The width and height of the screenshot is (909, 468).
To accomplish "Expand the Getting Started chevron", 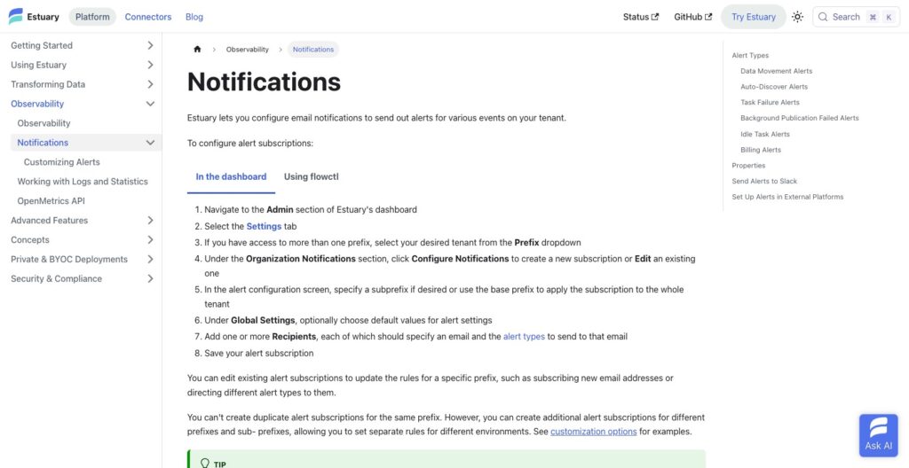I will pos(150,45).
